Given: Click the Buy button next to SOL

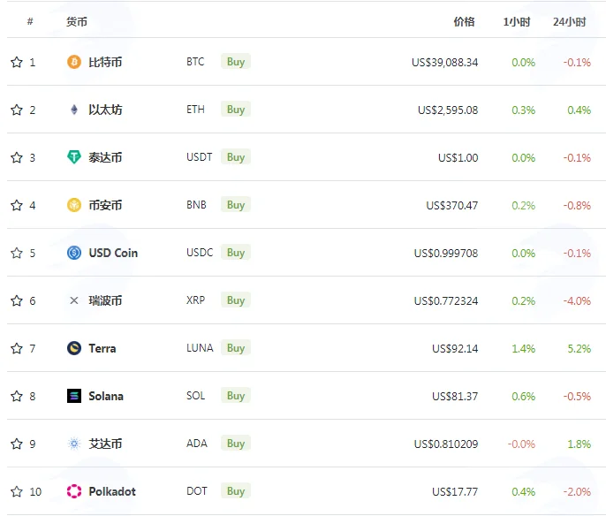Looking at the screenshot, I should tap(236, 396).
